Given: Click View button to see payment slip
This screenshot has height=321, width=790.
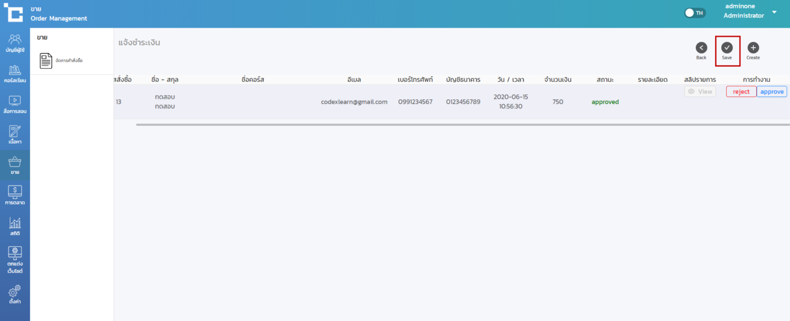Looking at the screenshot, I should pos(700,91).
